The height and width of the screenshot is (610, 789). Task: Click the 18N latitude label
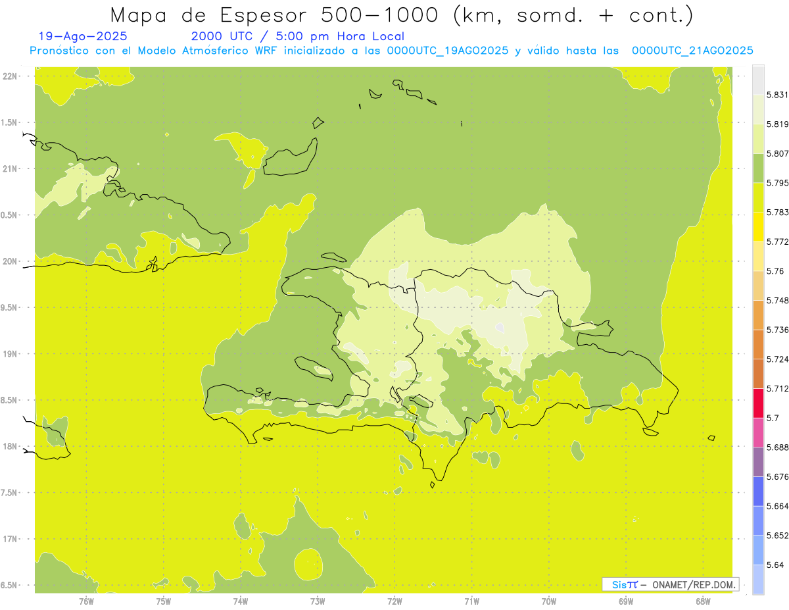(x=11, y=446)
